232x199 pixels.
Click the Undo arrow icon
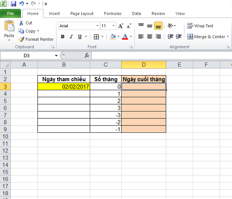tap(22, 4)
